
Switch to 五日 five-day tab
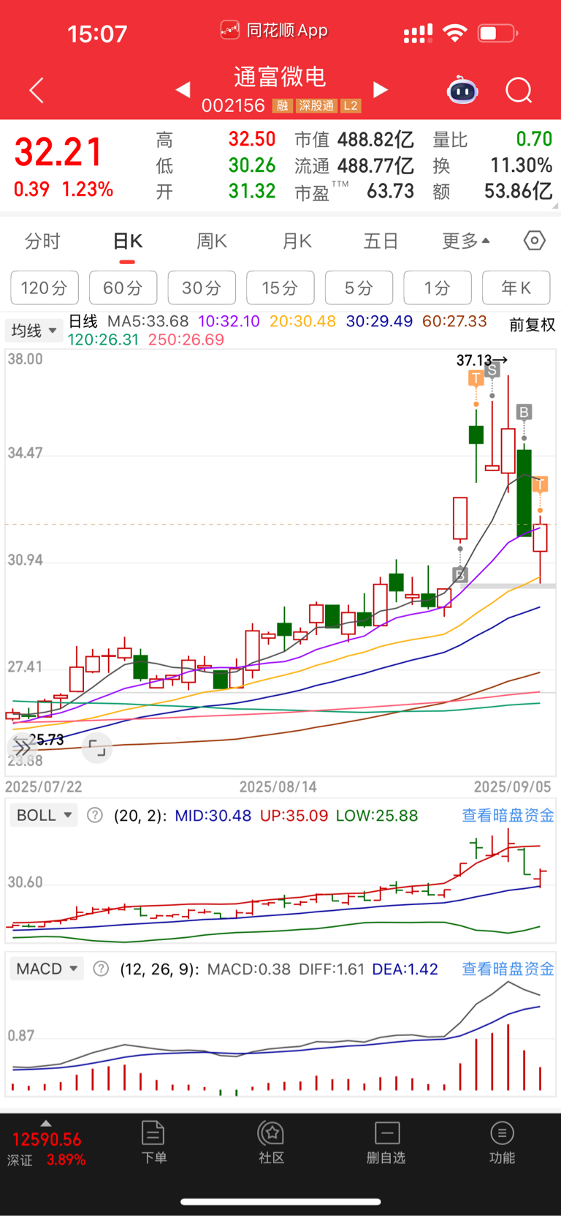(381, 241)
